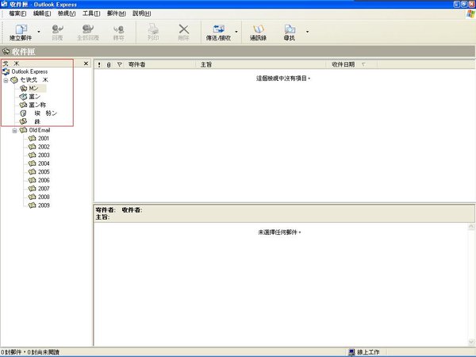The image size is (476, 357).
Task: Click the Windows logo throbber icon
Action: click(x=470, y=13)
